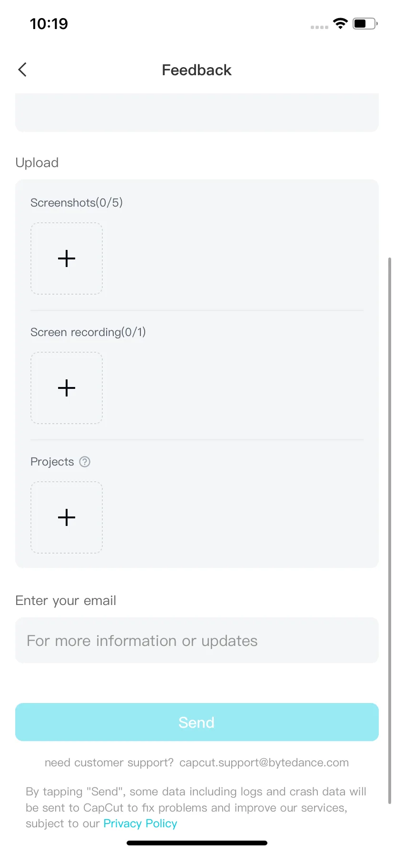Tap the Wi-Fi status icon
The image size is (394, 853).
tap(340, 23)
